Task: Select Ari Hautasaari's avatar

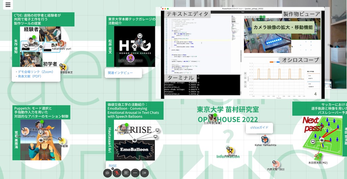Action: coord(123,127)
